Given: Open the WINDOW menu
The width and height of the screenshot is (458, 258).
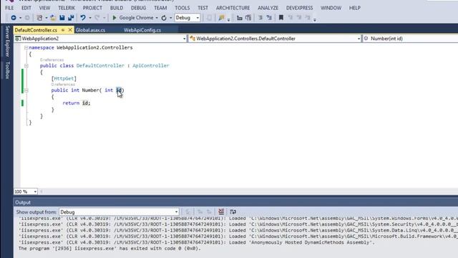Looking at the screenshot, I should [x=331, y=8].
